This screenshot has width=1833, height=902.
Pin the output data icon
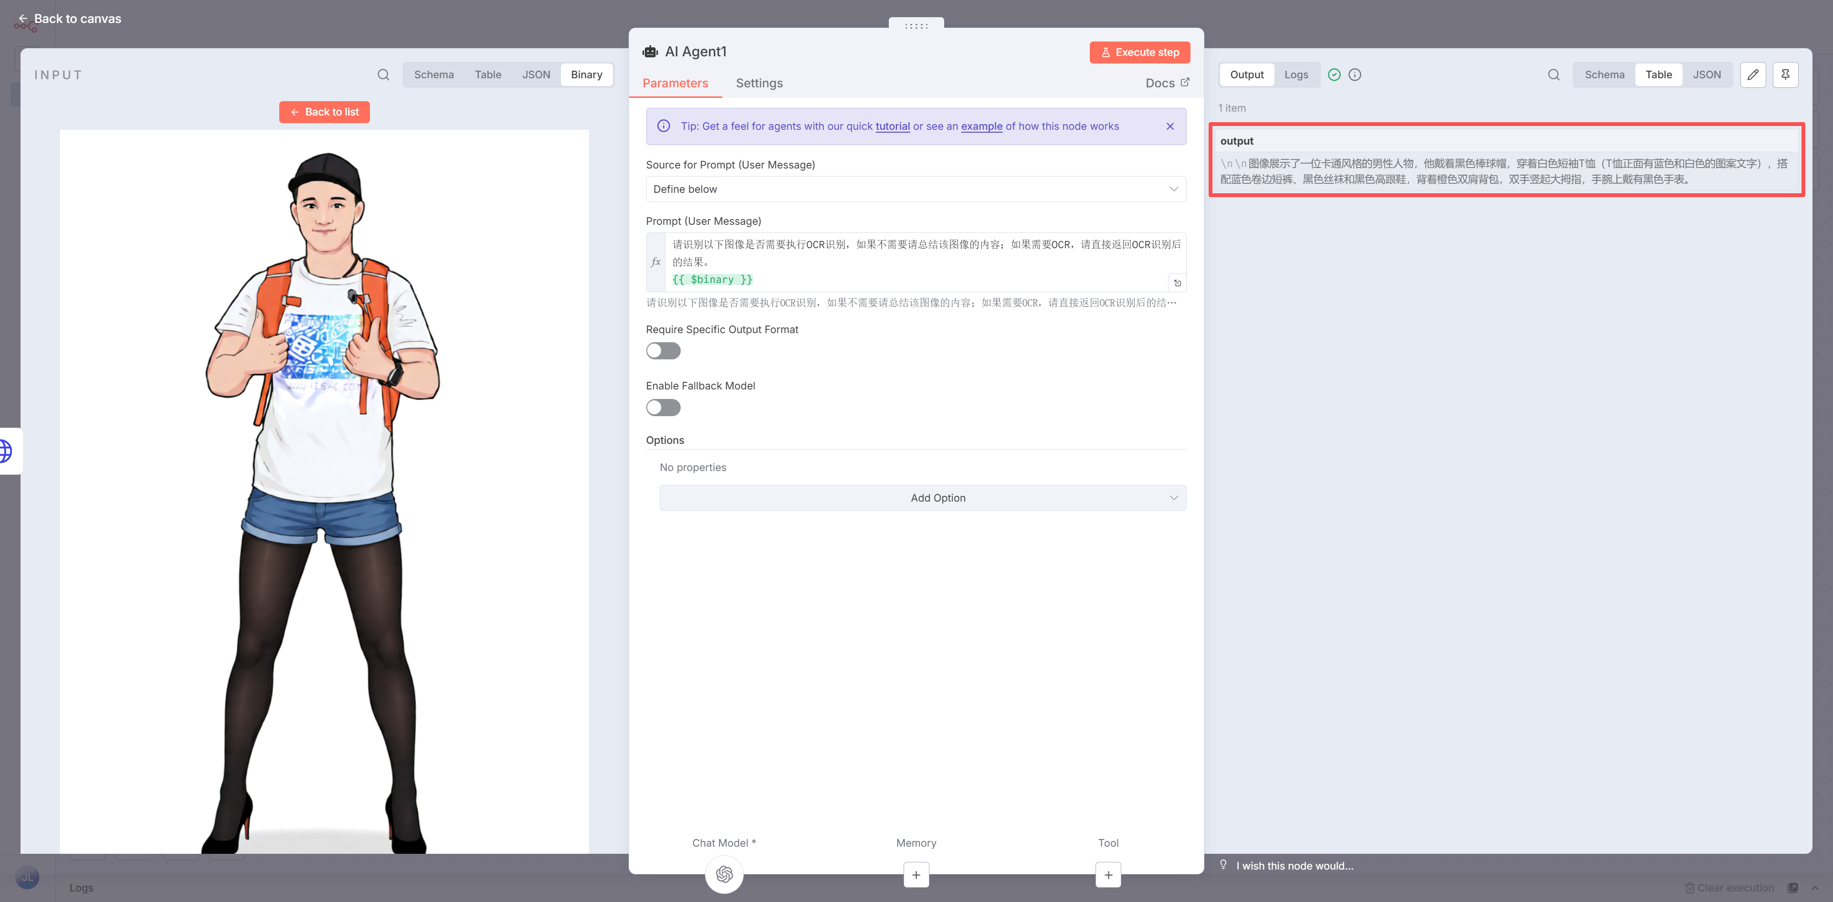click(1785, 75)
